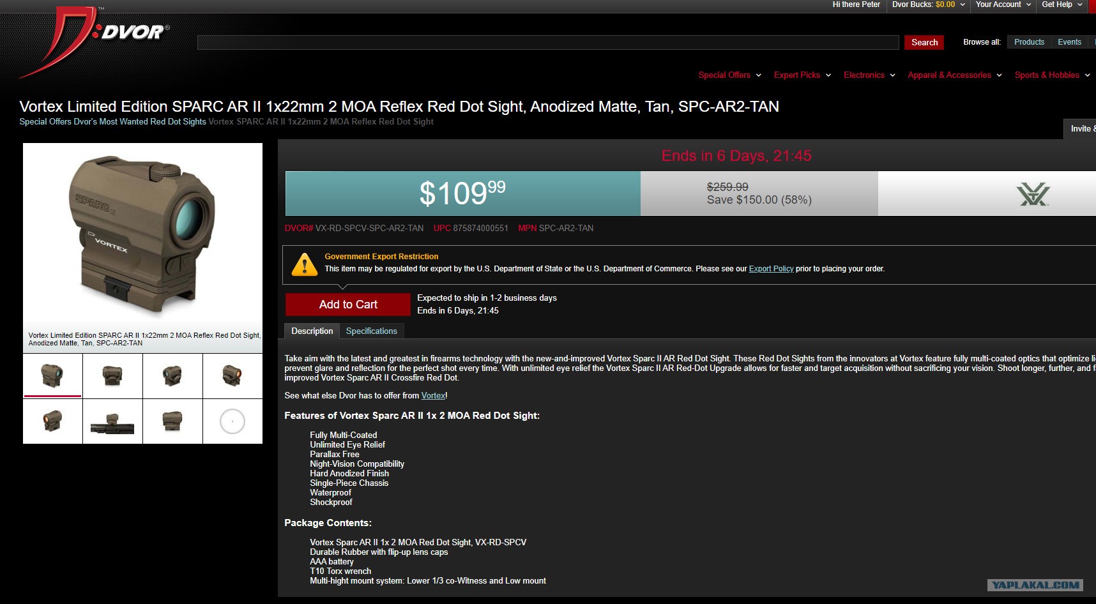Expand the Special Offers menu
The width and height of the screenshot is (1096, 604).
coord(729,75)
